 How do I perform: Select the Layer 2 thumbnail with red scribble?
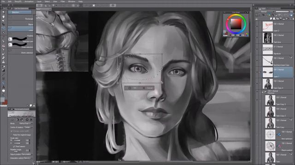point(267,27)
